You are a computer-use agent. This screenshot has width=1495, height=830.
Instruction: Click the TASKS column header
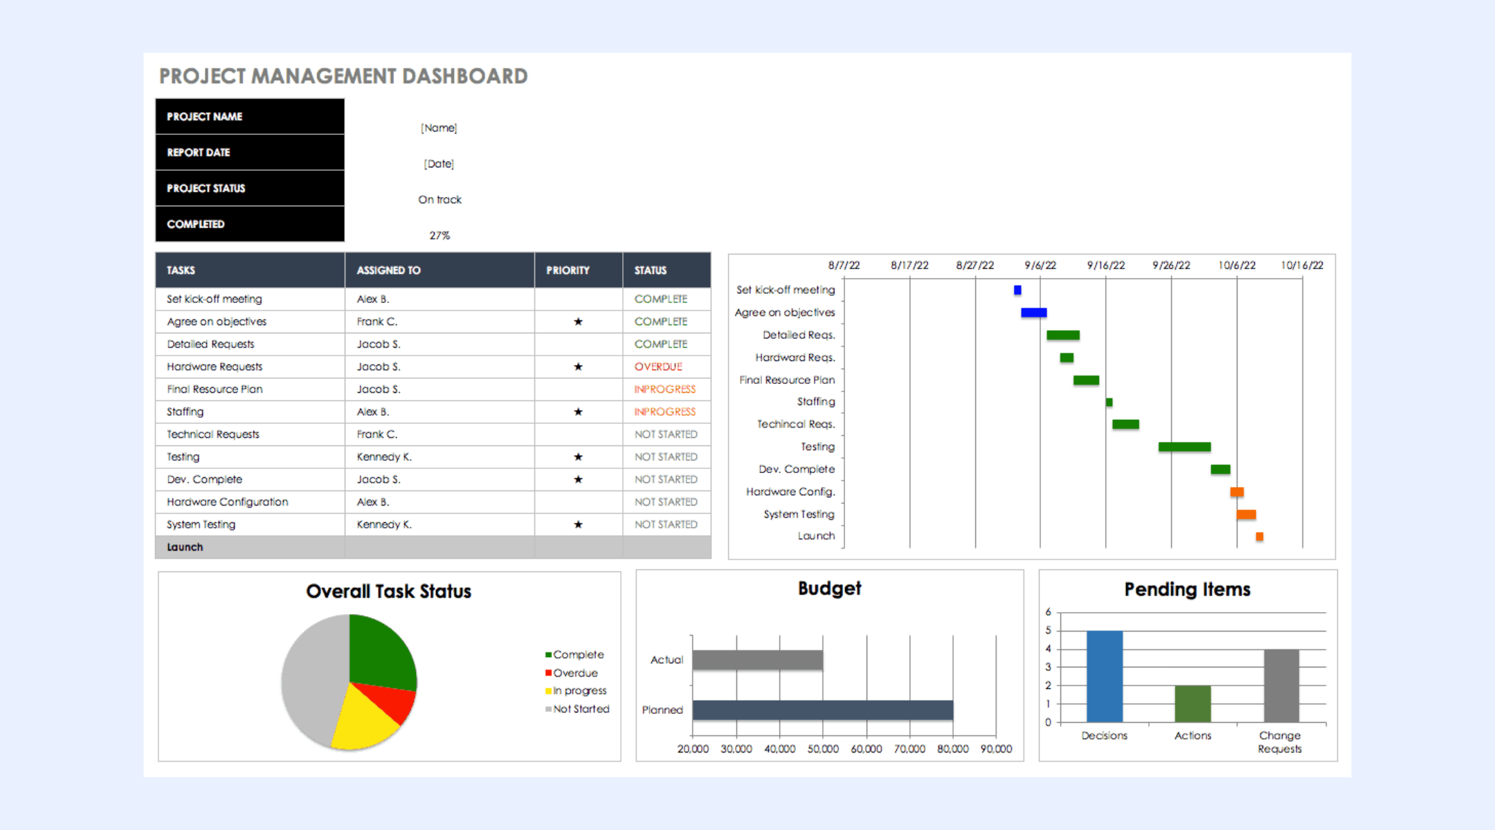point(250,270)
